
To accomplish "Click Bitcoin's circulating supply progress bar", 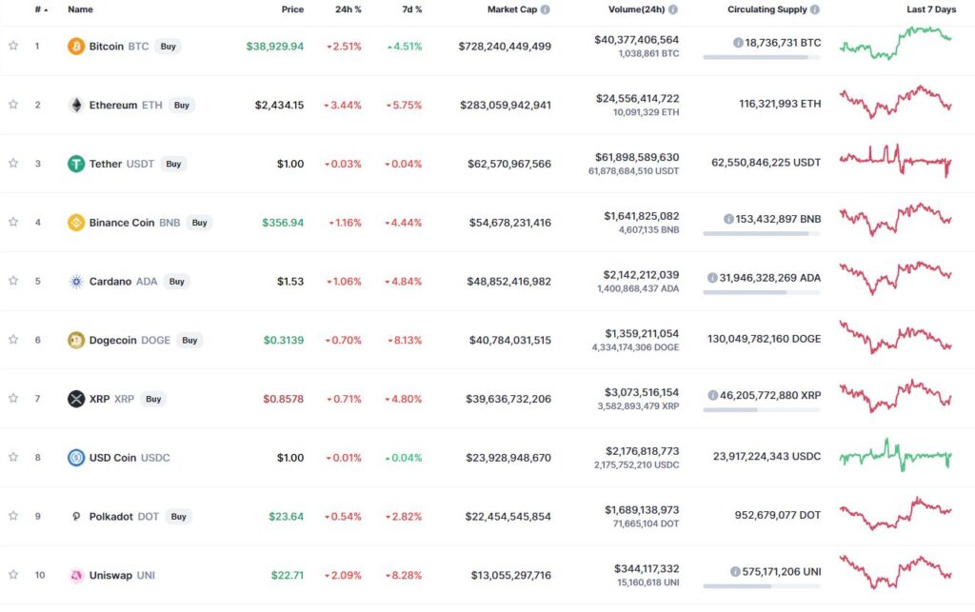I will coord(762,57).
